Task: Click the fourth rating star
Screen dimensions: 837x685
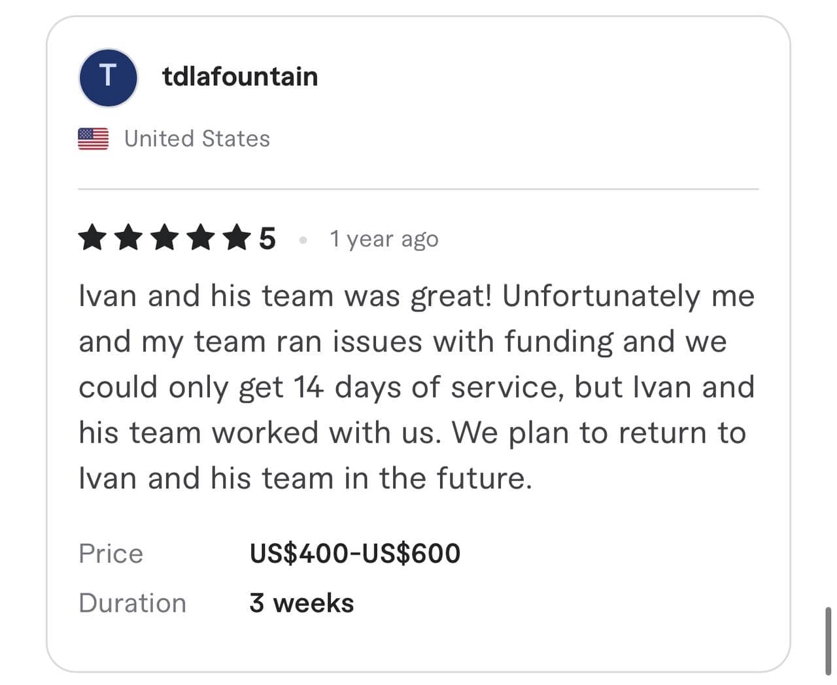Action: point(200,238)
